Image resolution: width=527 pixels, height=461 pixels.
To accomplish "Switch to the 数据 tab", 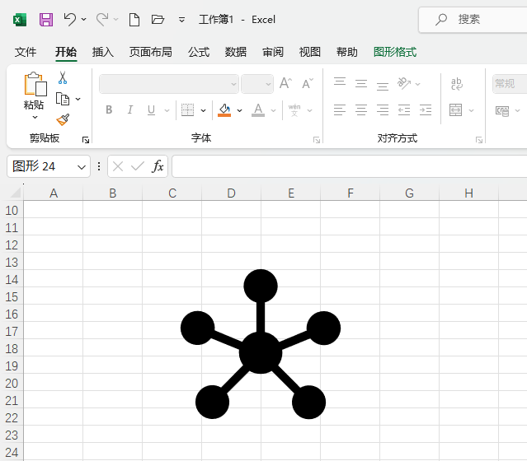I will [236, 52].
